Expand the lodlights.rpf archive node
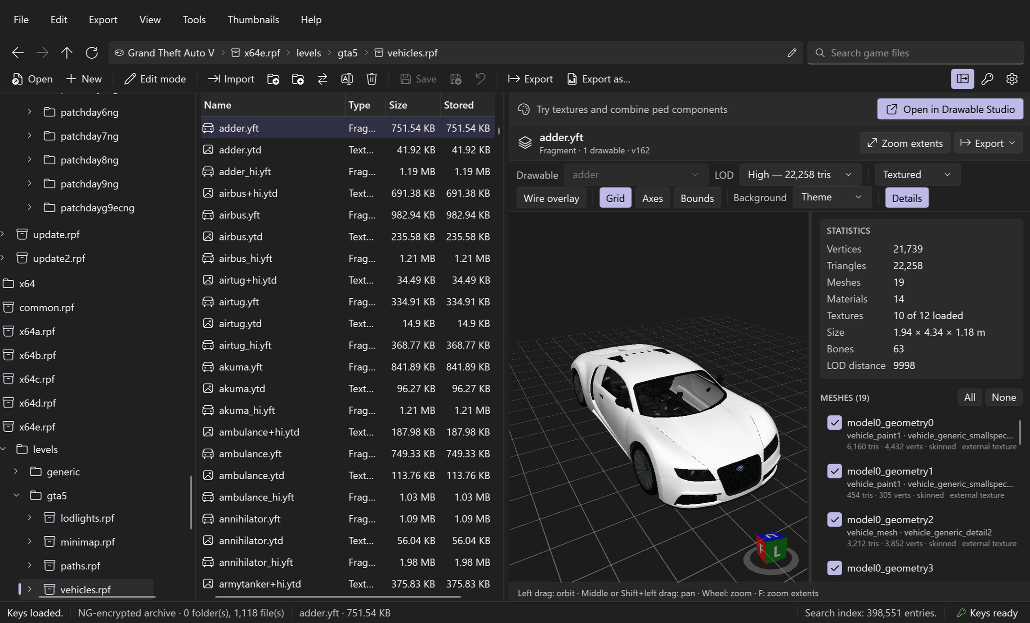 [29, 517]
